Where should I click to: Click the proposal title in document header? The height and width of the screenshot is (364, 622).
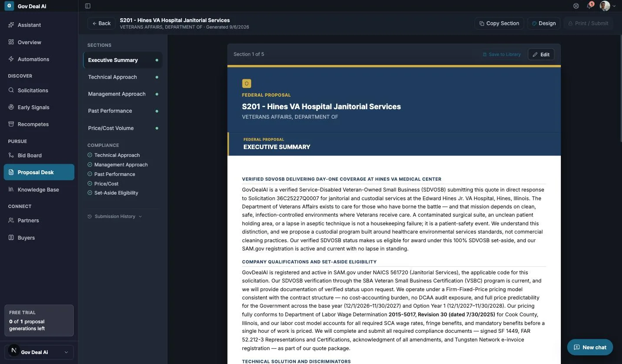point(321,107)
